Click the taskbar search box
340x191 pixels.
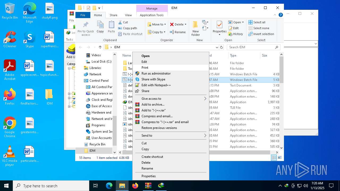pyautogui.click(x=51, y=186)
